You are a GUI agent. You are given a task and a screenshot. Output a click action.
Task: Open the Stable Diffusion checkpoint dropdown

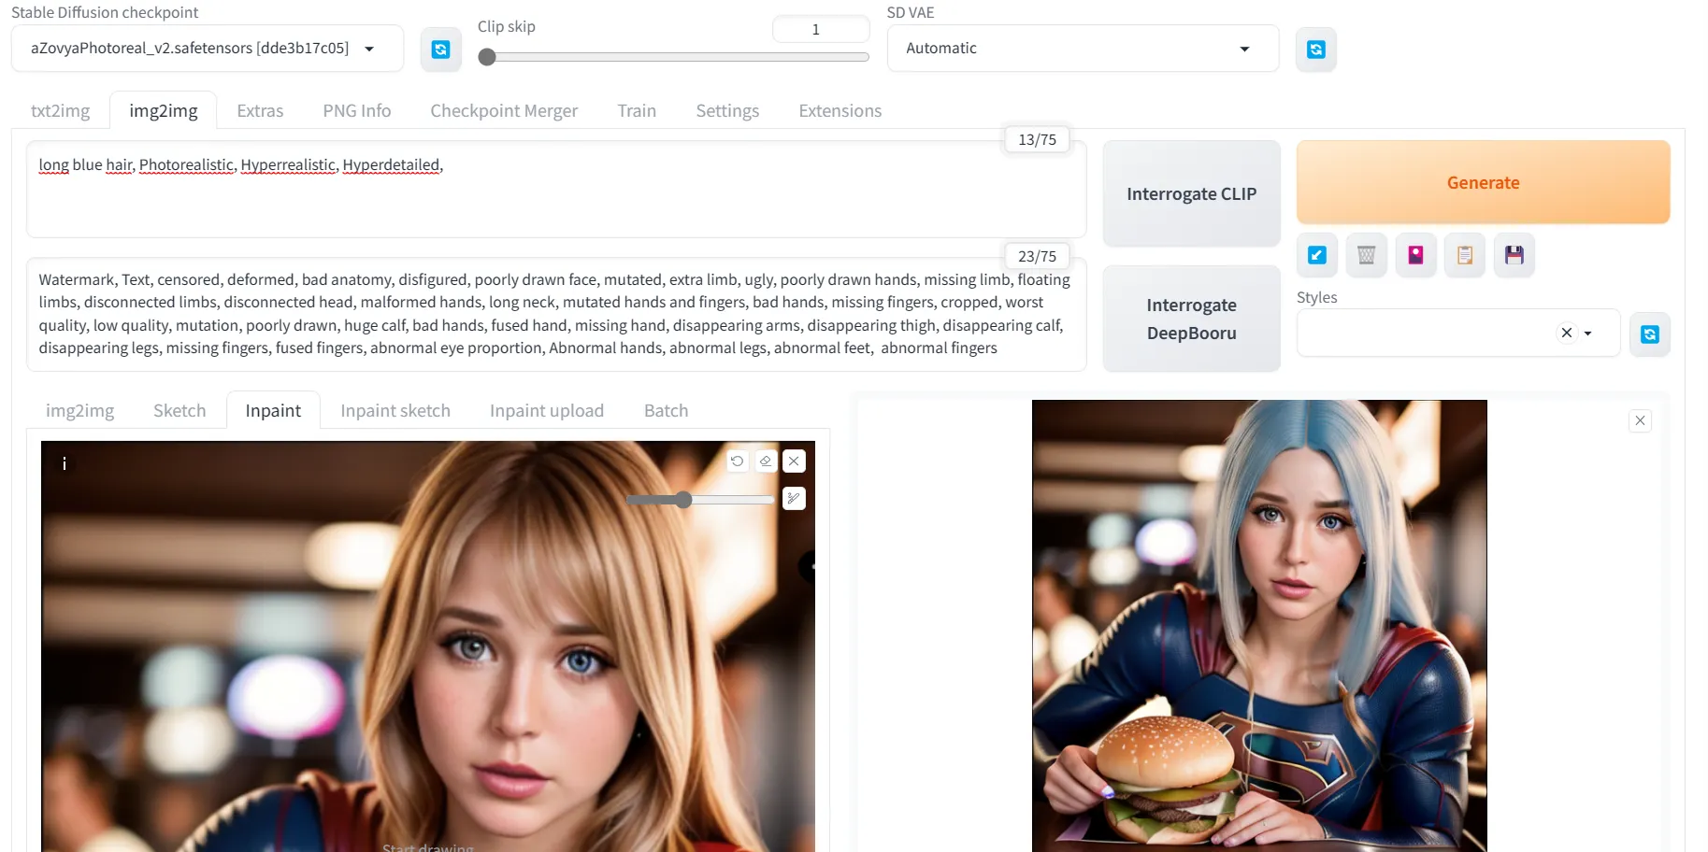click(x=369, y=49)
